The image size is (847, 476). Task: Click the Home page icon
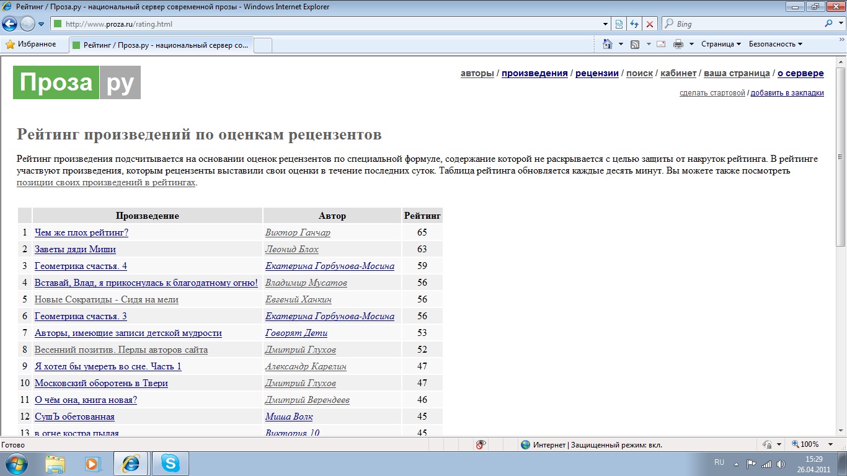click(608, 44)
